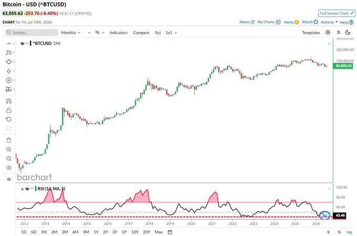Open the circled-4 numbered tool
357x236 pixels.
[x=8, y=80]
